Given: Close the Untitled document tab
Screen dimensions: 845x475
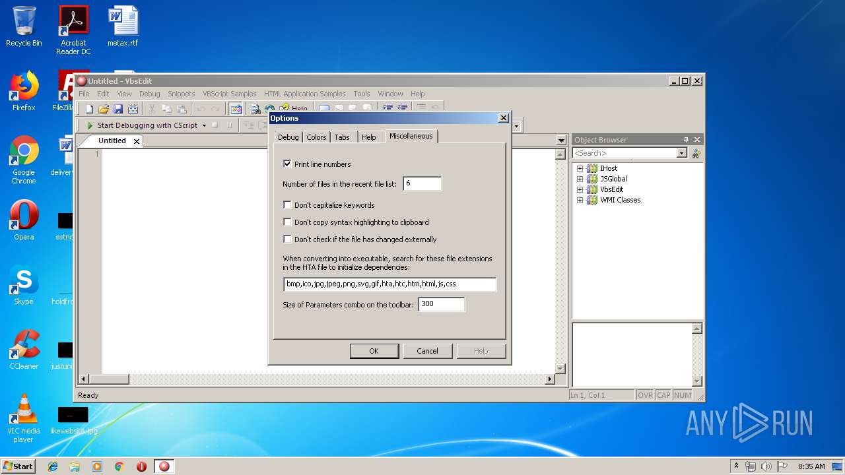Looking at the screenshot, I should [x=137, y=141].
